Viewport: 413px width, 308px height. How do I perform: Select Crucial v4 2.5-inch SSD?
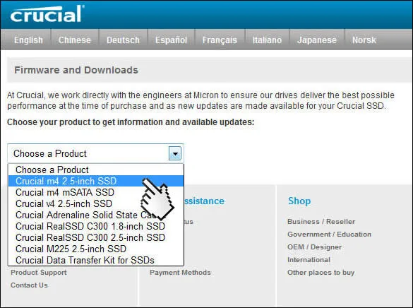(96, 203)
